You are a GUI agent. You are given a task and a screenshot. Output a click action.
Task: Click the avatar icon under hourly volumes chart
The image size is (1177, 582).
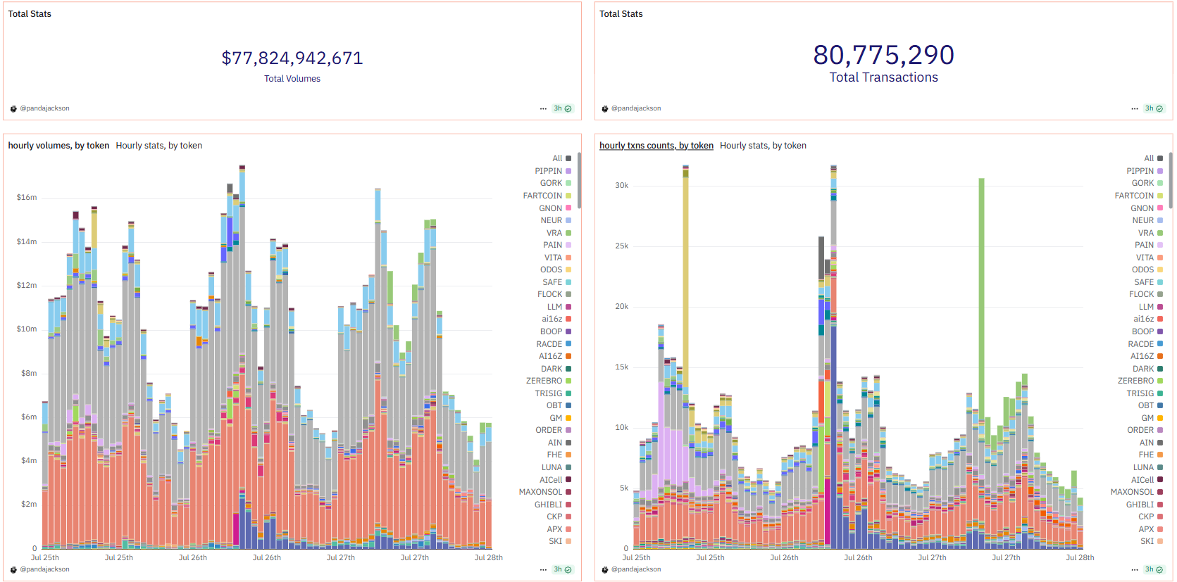coord(13,569)
